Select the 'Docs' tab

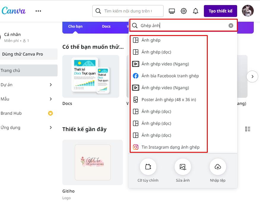pyautogui.click(x=106, y=26)
